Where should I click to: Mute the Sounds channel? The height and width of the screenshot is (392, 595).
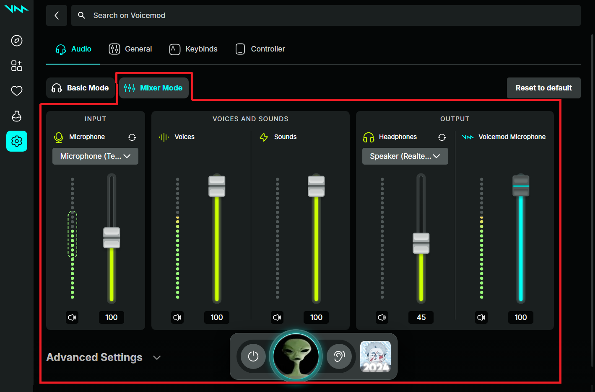[277, 317]
